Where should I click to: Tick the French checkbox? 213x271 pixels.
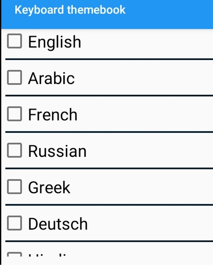tap(15, 114)
